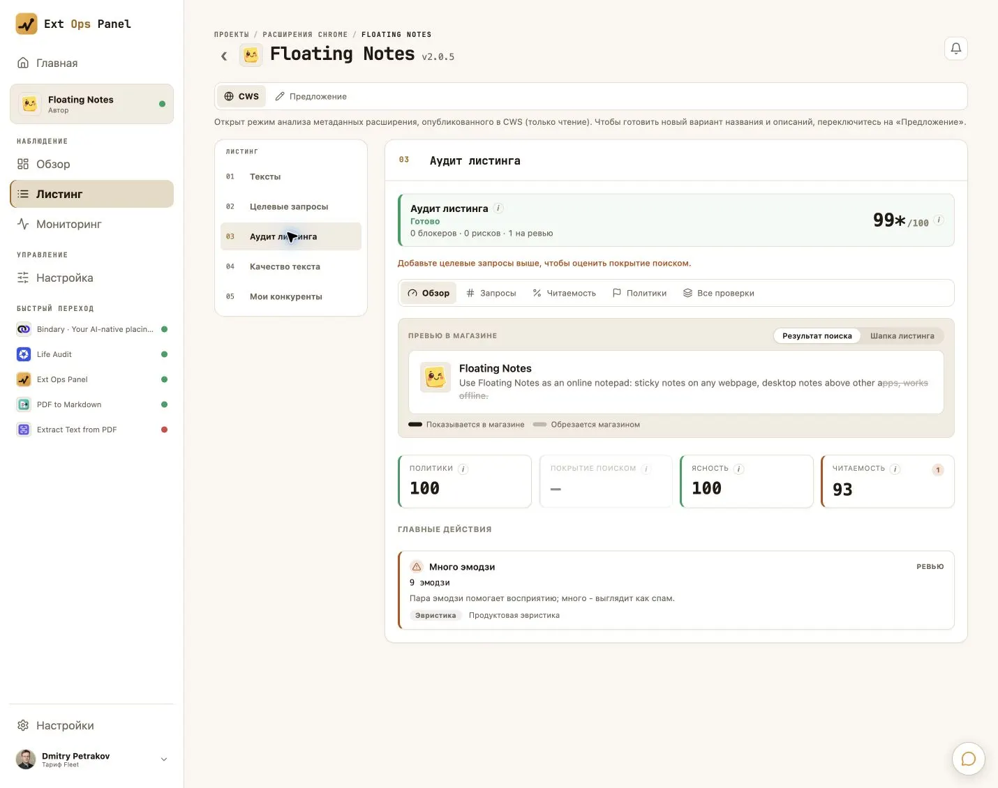Image resolution: width=998 pixels, height=788 pixels.
Task: Open the Тексты listing section
Action: pyautogui.click(x=291, y=176)
